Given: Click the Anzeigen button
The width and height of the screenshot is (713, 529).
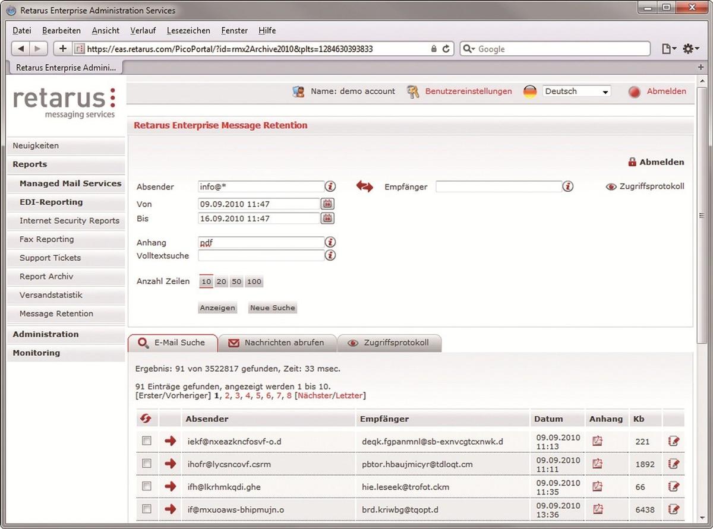Looking at the screenshot, I should 217,308.
